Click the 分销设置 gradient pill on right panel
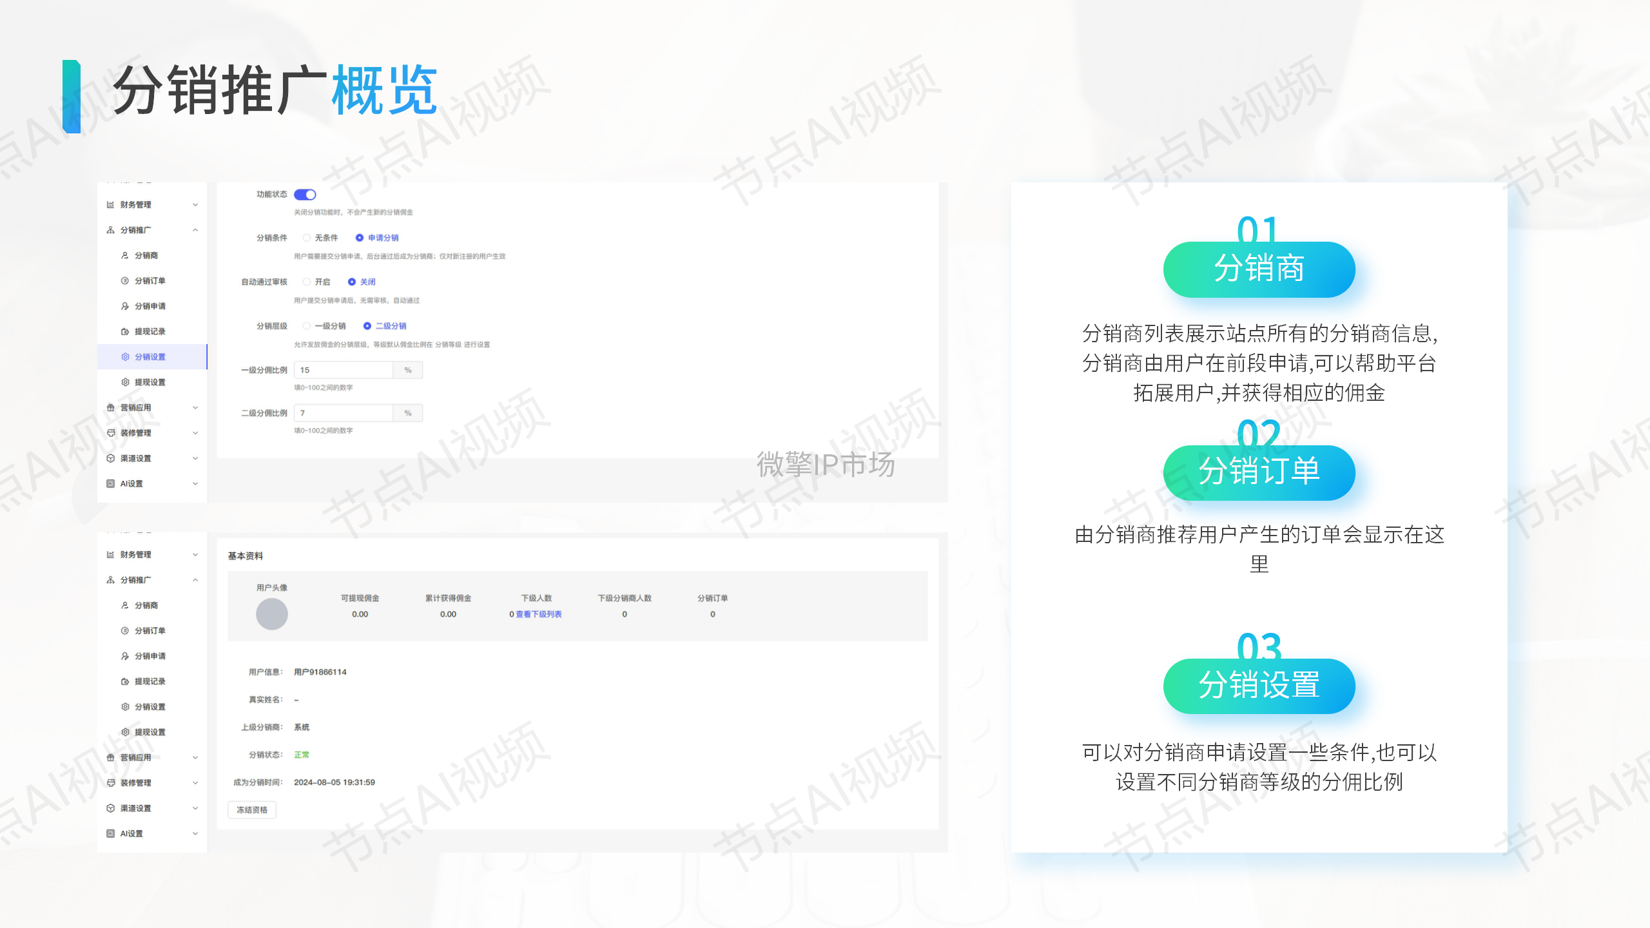Screen dimensions: 1650x928 click(1259, 686)
